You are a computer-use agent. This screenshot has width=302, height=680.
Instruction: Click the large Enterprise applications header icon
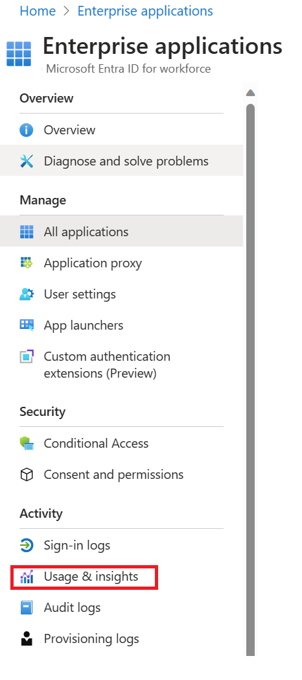point(19,54)
